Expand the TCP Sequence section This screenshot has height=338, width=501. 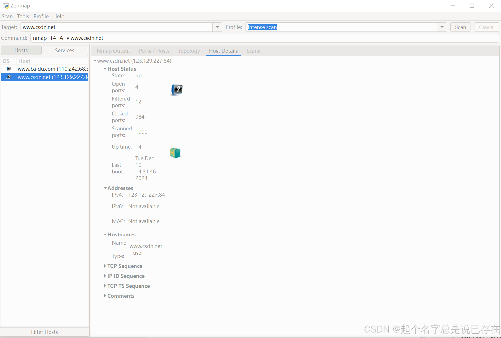[x=105, y=266]
